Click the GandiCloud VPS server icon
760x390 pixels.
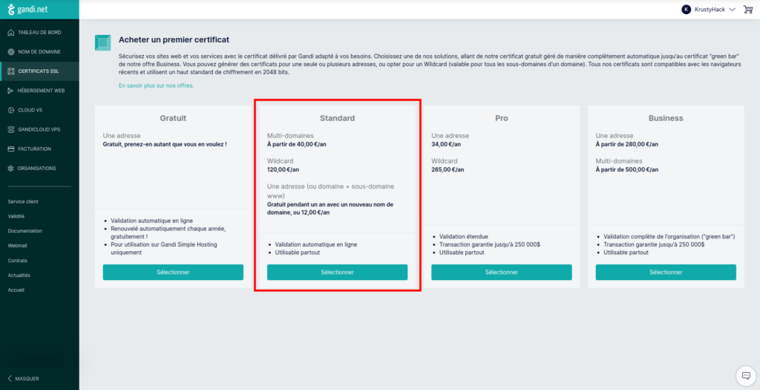coord(11,129)
